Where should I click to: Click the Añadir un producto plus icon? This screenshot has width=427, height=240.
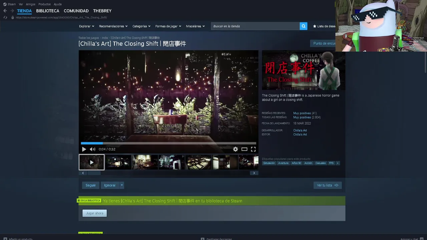click(x=5, y=239)
